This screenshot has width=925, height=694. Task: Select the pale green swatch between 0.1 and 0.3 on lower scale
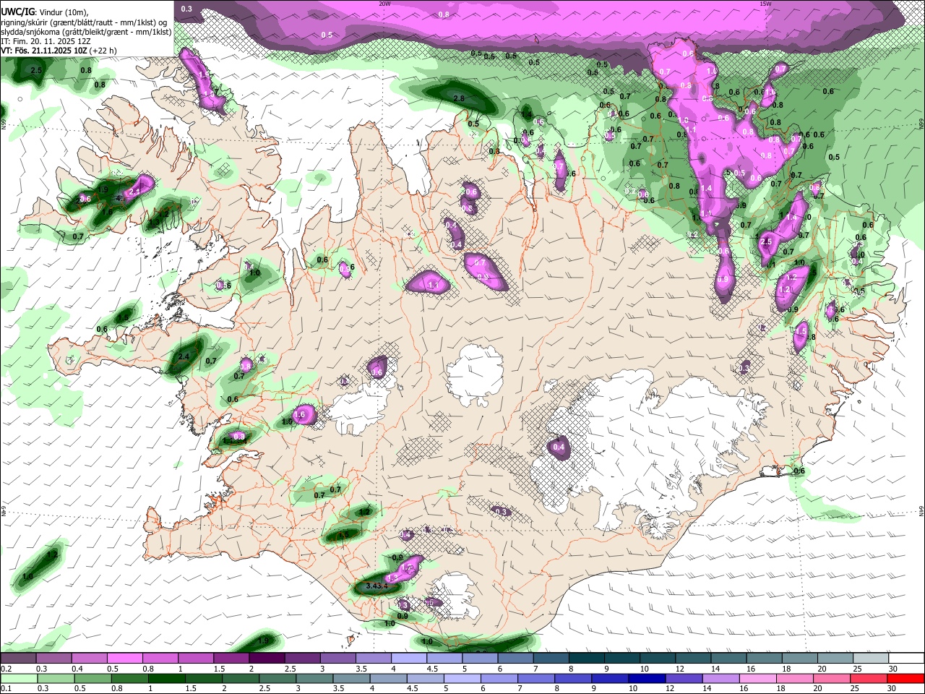click(x=19, y=678)
